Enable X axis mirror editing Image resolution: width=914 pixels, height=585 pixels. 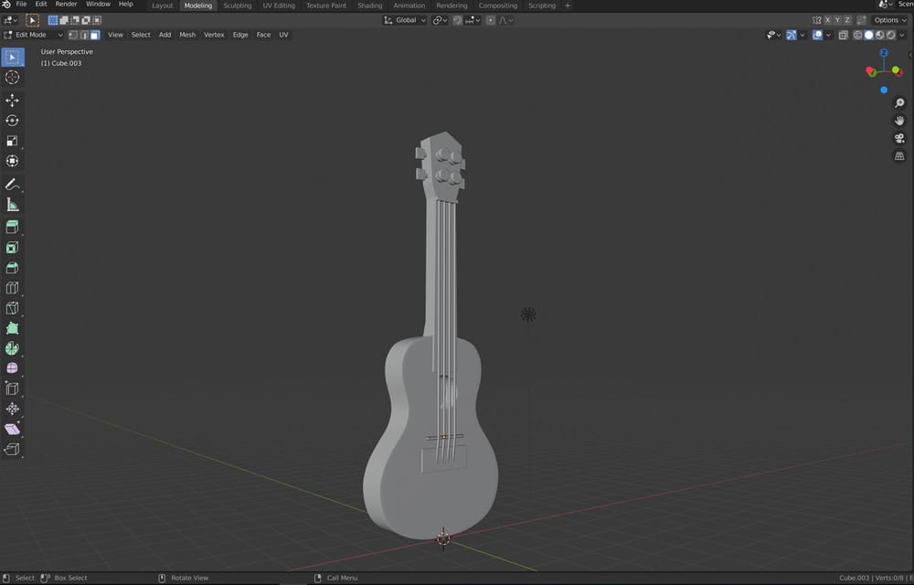pos(828,20)
